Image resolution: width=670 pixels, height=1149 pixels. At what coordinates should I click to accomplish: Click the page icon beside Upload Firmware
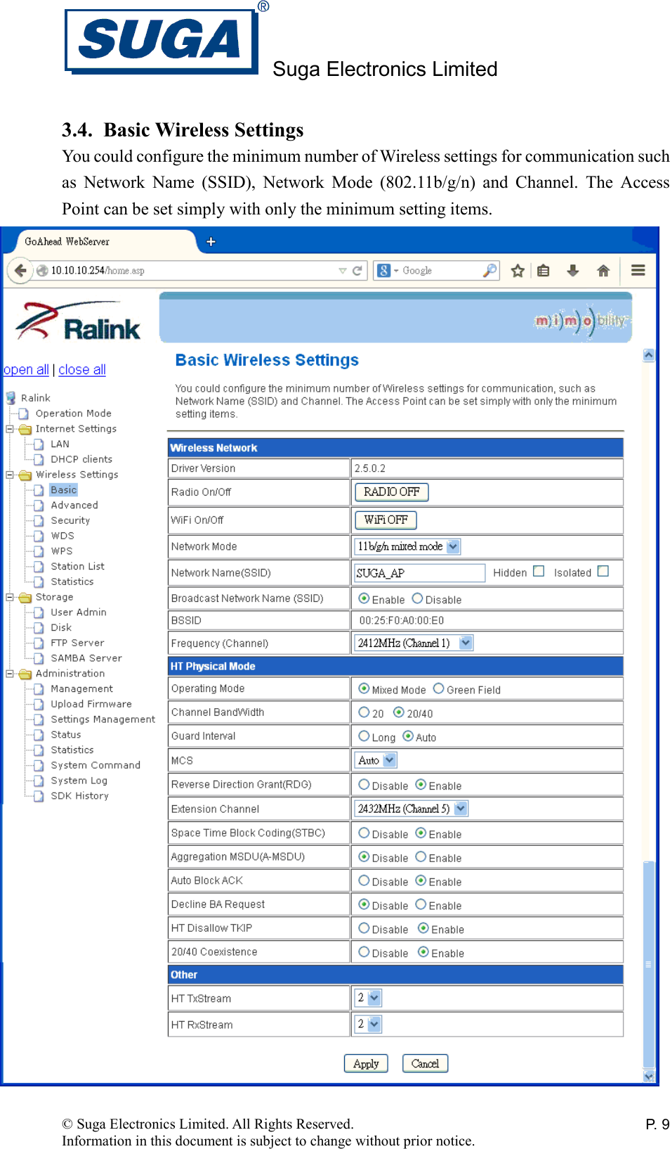pyautogui.click(x=39, y=705)
